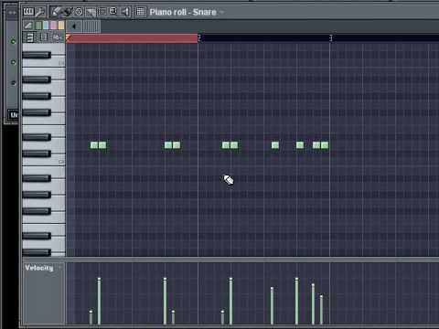Viewport: 439px width, 329px height.
Task: Toggle the topmost green LED in left panel
Action: point(13,41)
